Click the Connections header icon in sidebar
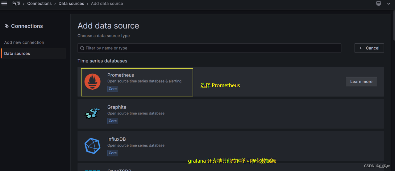 coord(6,26)
